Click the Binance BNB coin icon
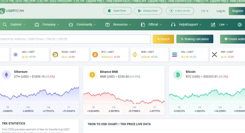245x133 pixels. click(x=92, y=75)
